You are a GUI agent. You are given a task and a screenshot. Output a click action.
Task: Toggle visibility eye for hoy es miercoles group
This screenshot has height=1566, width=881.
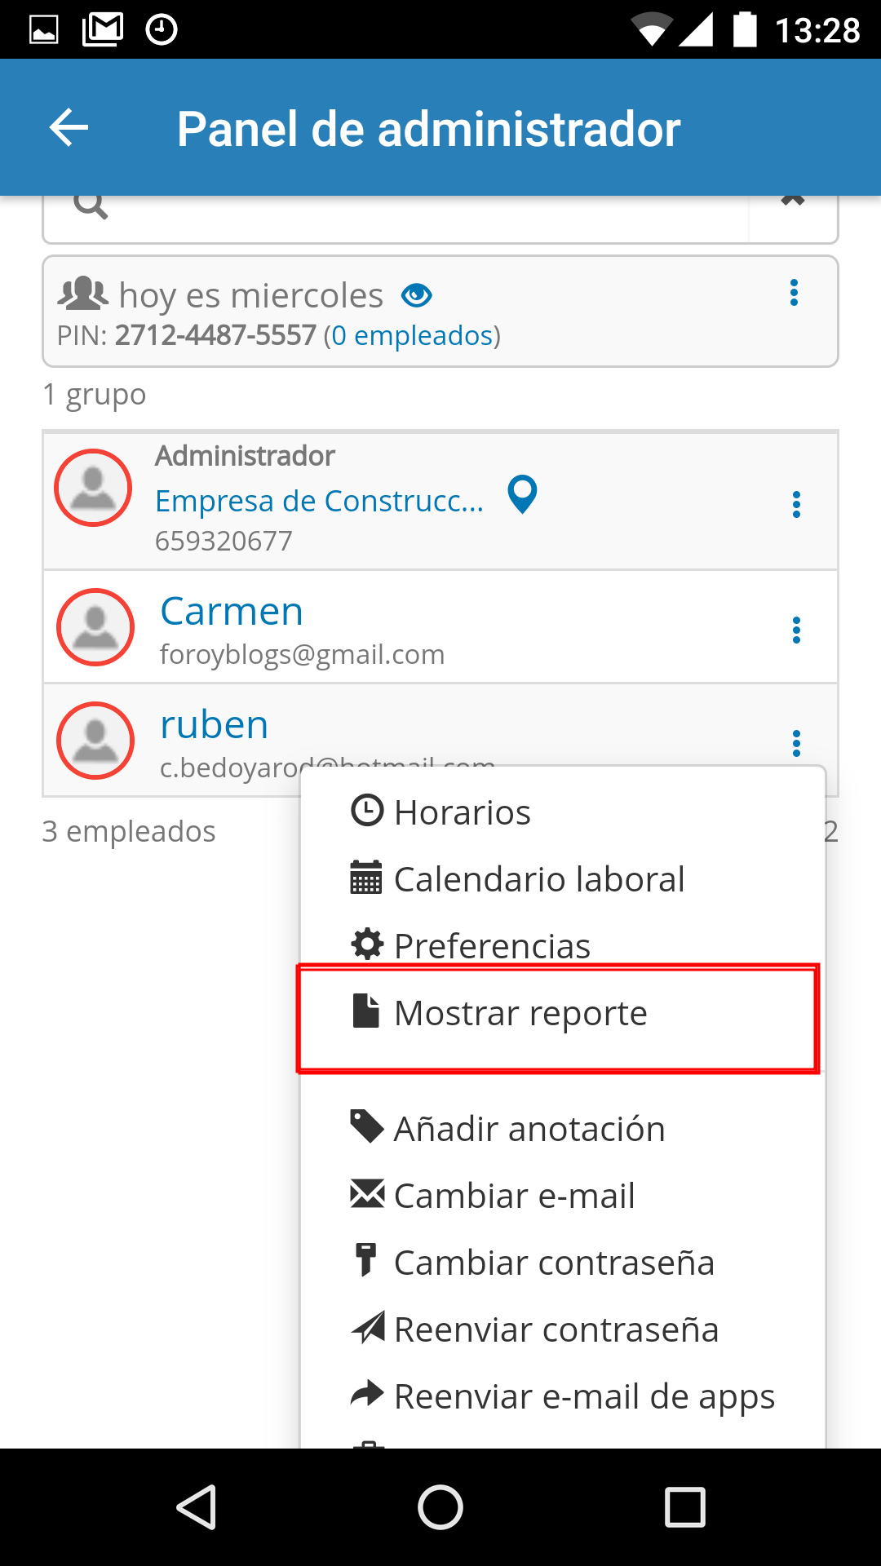[x=416, y=295]
